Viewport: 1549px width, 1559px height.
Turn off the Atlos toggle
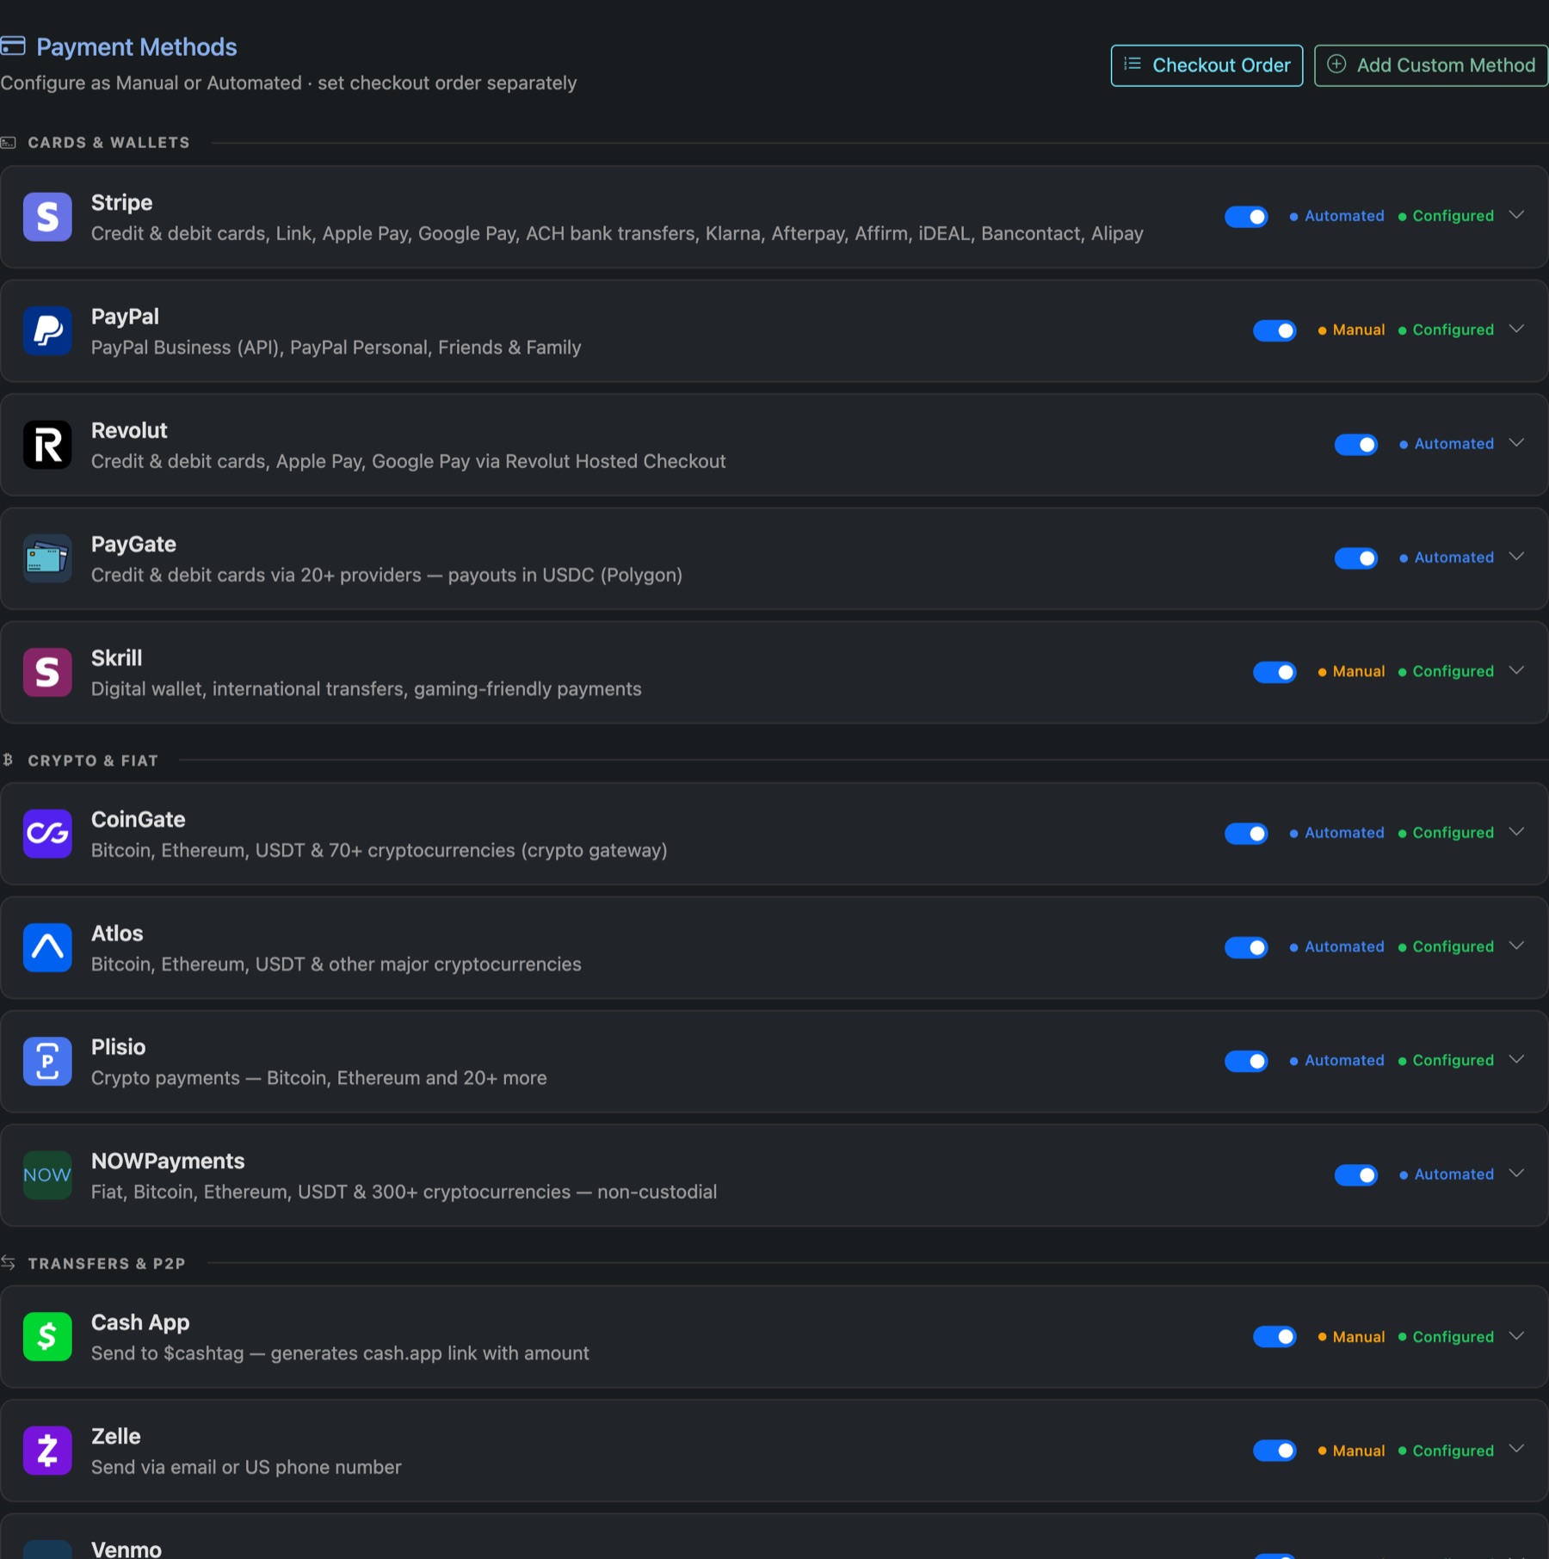[1246, 947]
